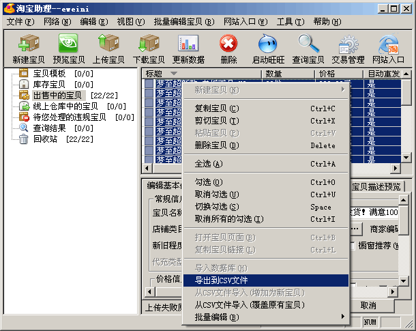Open the 网络(N) menu
The width and height of the screenshot is (416, 331).
click(57, 22)
